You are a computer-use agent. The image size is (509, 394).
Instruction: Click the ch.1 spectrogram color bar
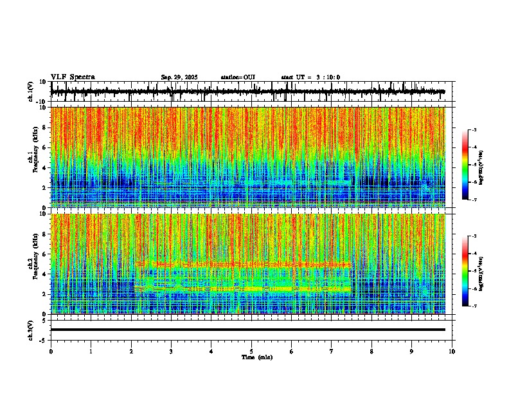465,165
